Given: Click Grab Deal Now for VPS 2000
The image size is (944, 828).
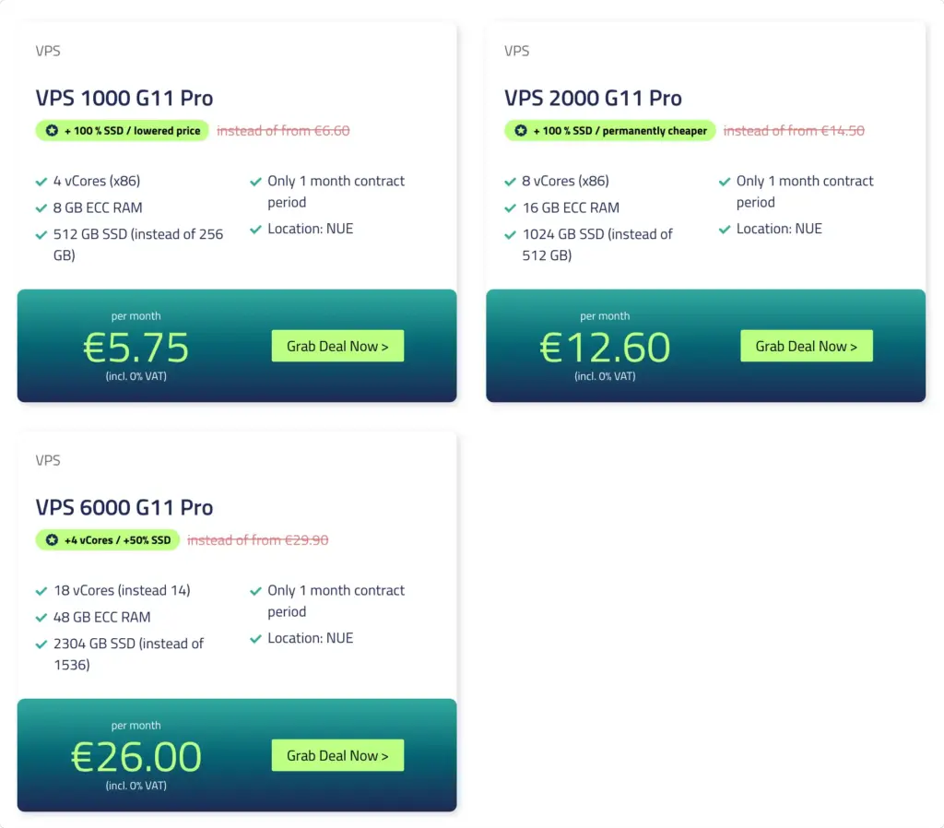Looking at the screenshot, I should pos(806,346).
